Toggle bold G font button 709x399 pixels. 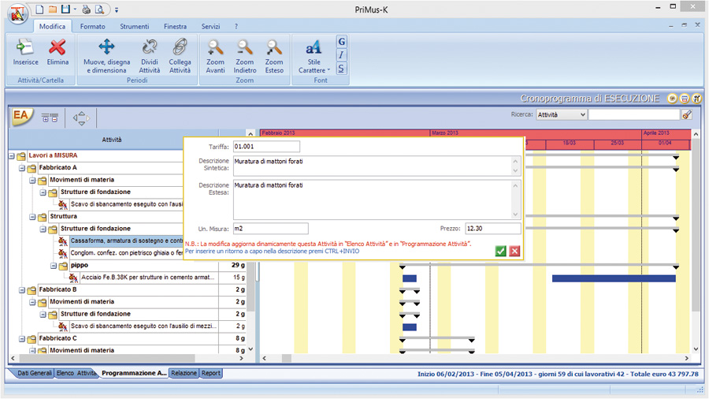(341, 42)
